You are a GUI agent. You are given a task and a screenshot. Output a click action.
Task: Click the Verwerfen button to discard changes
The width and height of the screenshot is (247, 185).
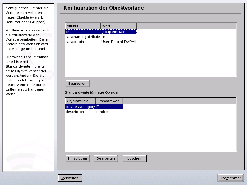tap(70, 178)
